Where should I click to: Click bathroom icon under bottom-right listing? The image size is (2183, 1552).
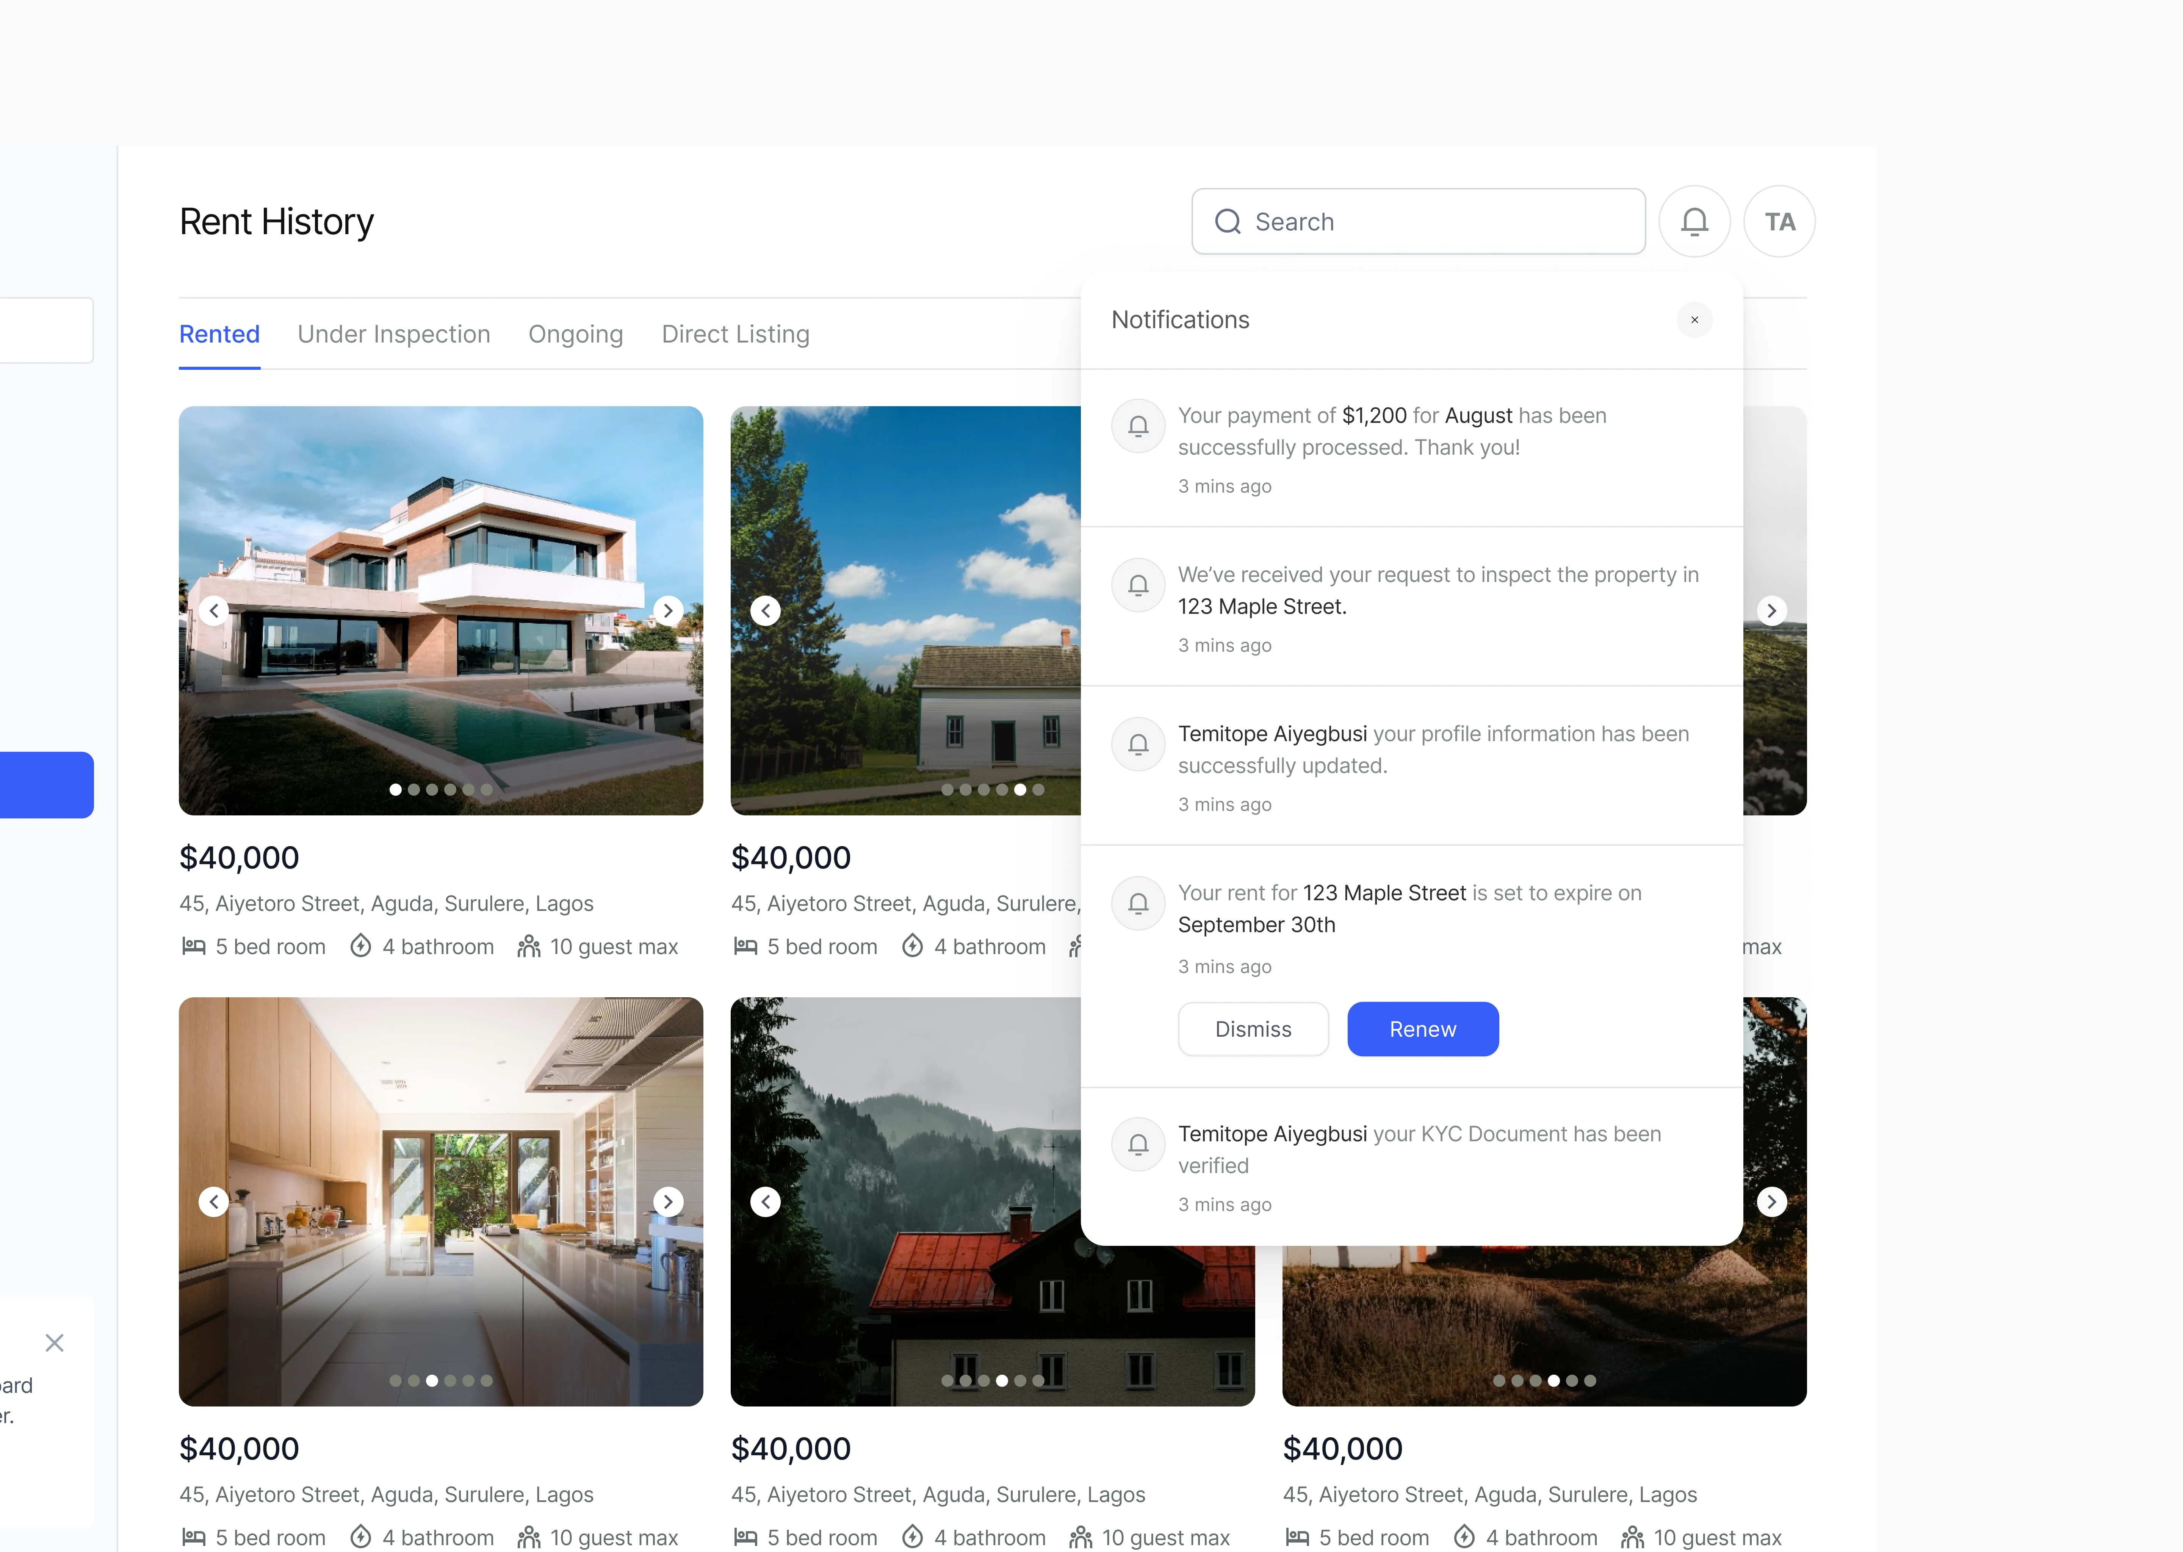coord(1464,1537)
